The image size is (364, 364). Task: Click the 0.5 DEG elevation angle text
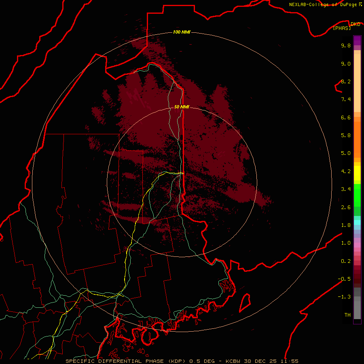point(203,361)
